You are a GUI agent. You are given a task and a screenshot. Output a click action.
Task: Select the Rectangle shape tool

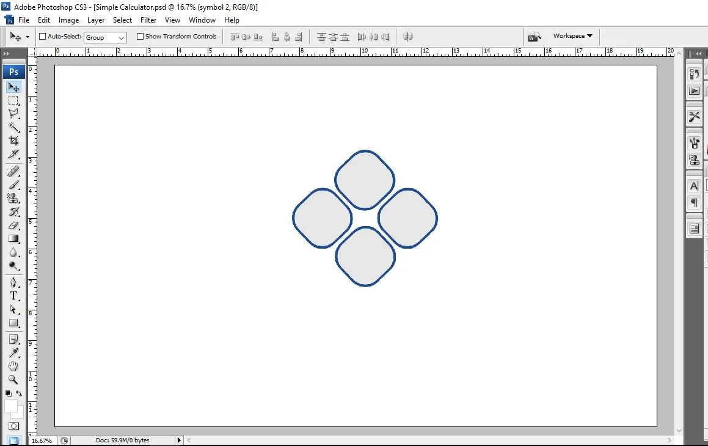[x=13, y=323]
